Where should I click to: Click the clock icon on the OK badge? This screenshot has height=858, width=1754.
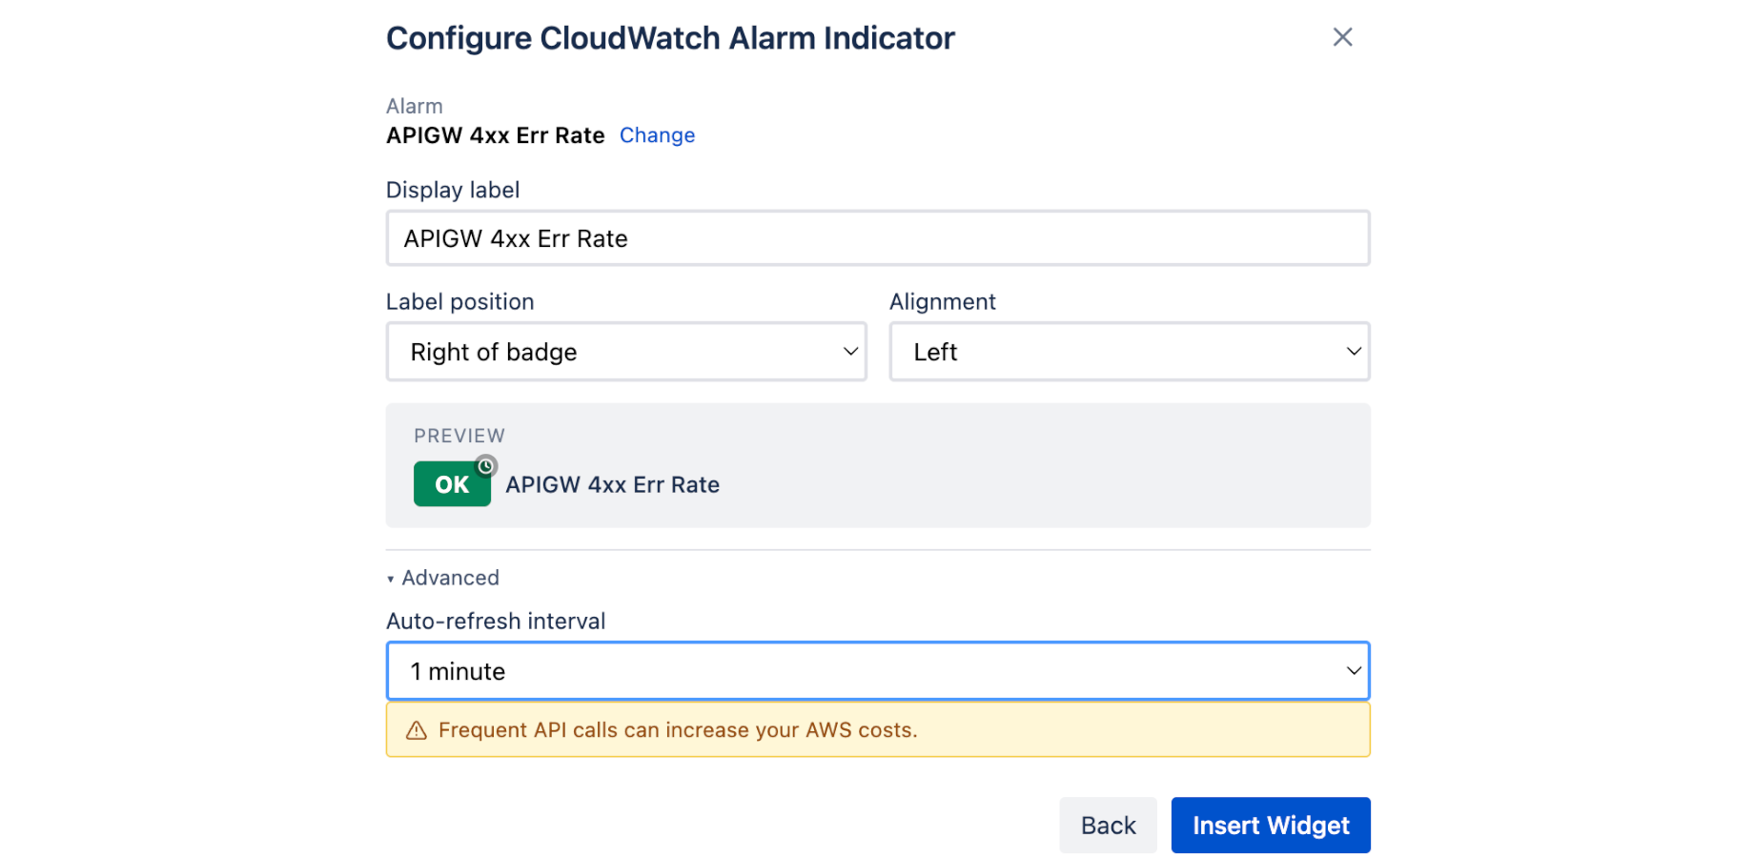click(487, 466)
